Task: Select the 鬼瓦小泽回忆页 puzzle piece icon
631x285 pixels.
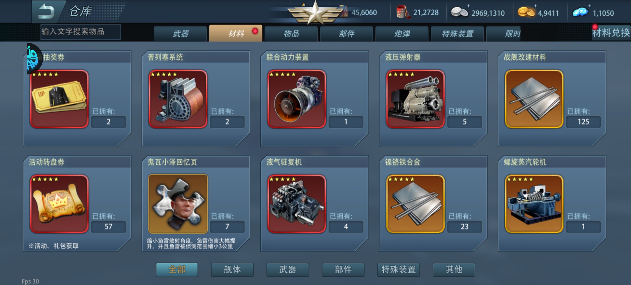Action: click(x=178, y=204)
